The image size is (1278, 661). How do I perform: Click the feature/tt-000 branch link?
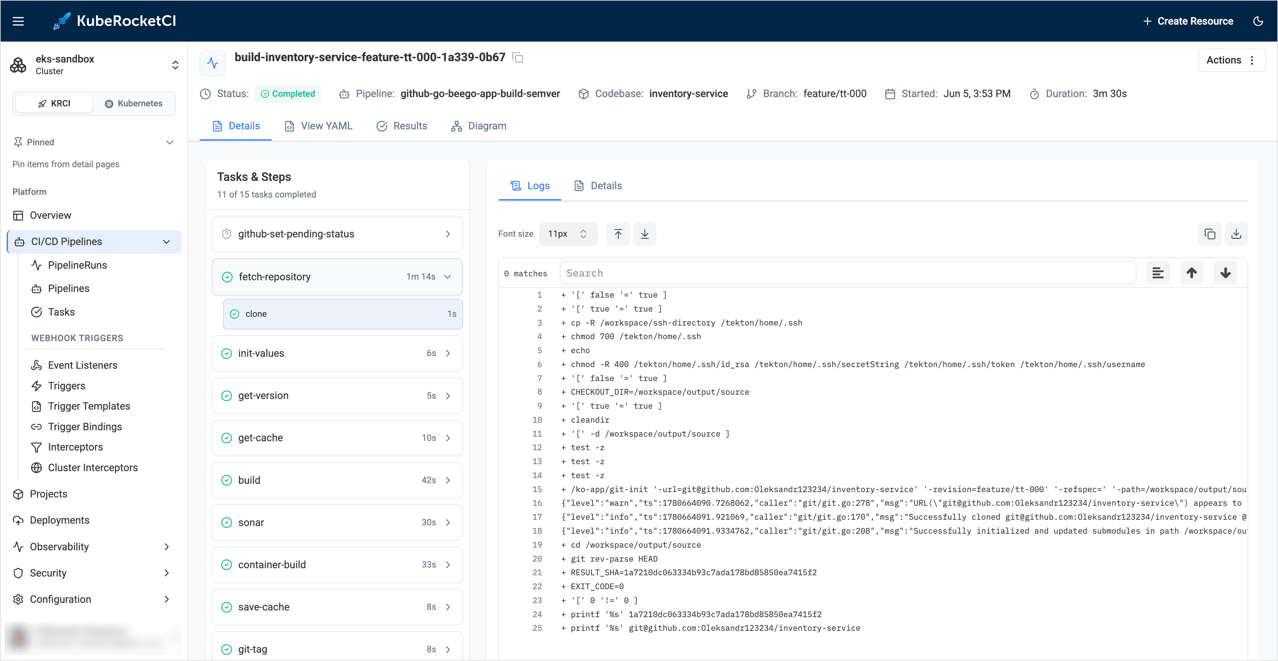tap(834, 94)
